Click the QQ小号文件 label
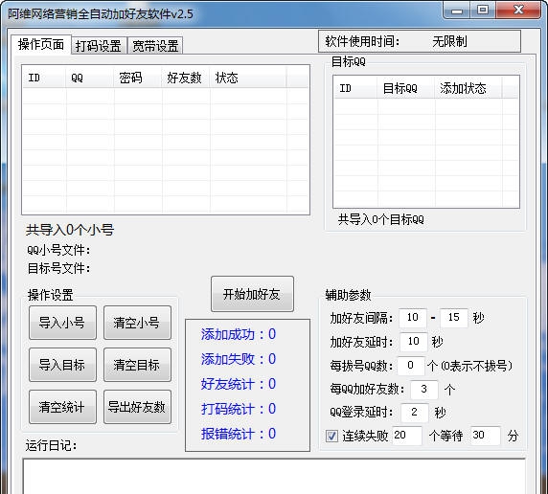This screenshot has height=494, width=548. pyautogui.click(x=58, y=250)
